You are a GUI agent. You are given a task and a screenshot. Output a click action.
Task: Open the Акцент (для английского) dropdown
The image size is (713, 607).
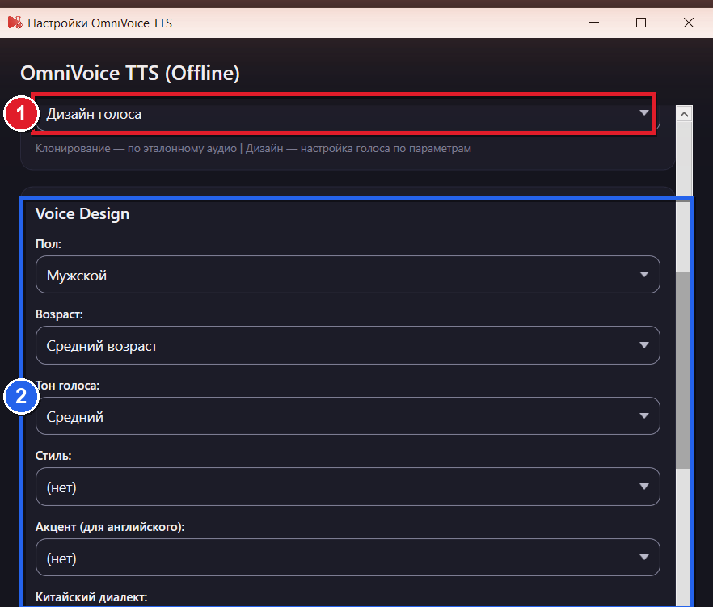(348, 558)
